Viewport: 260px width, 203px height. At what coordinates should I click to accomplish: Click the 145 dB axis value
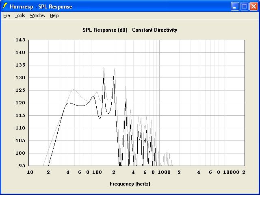click(20, 40)
